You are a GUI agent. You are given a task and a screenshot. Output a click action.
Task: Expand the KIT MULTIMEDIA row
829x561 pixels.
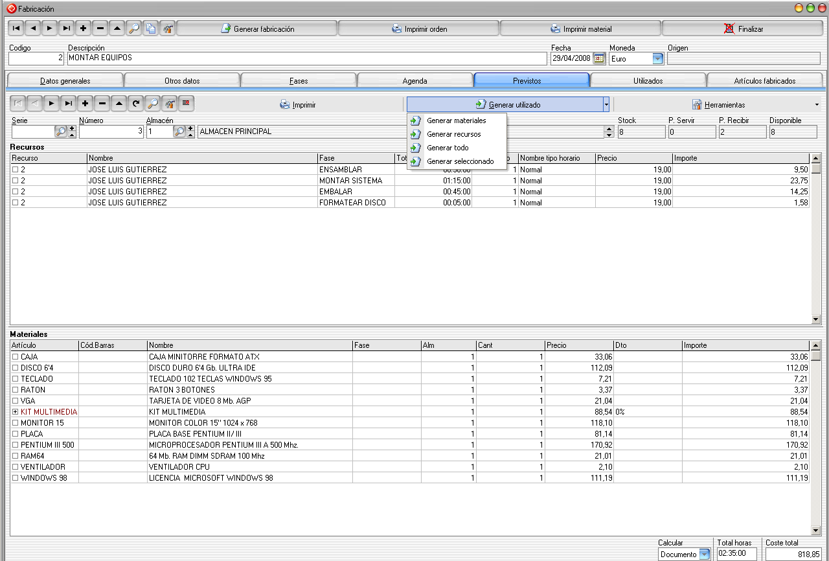click(x=16, y=412)
